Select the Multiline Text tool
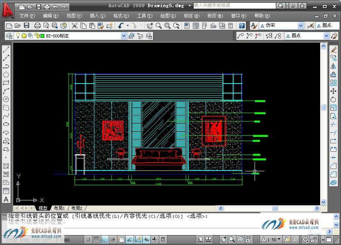 (x=6, y=199)
